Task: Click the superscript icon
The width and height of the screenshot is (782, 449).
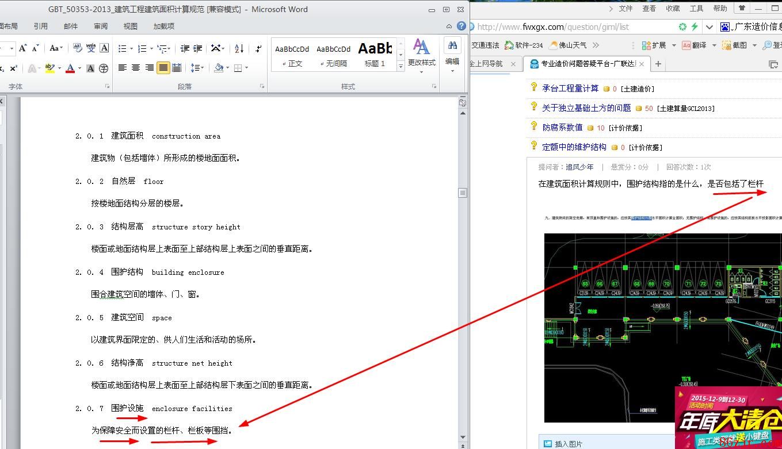Action: coord(13,68)
